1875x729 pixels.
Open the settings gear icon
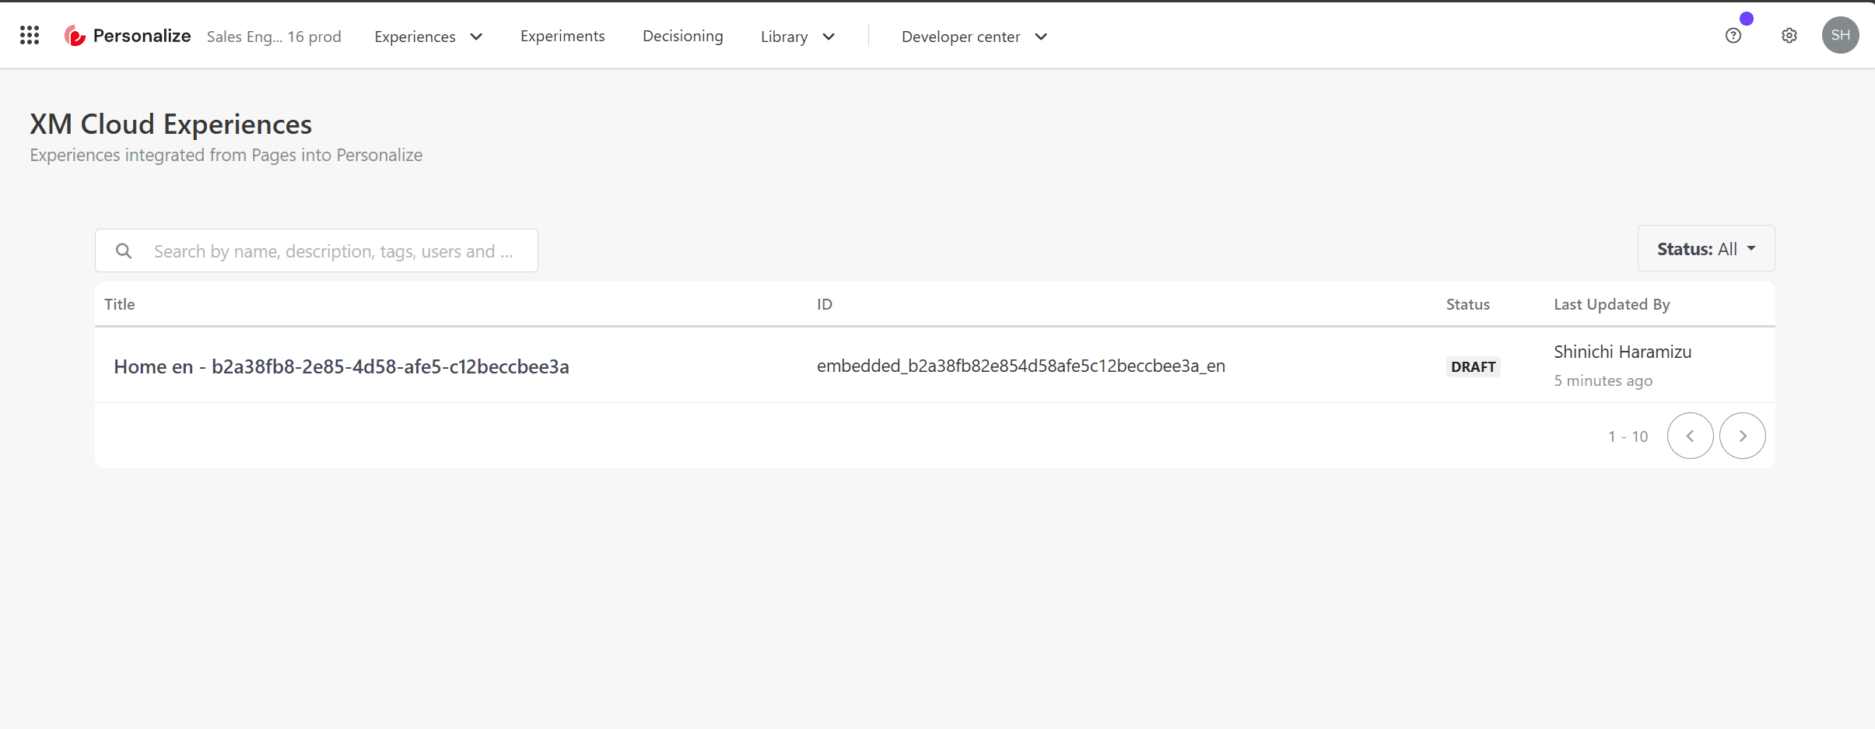pyautogui.click(x=1789, y=36)
